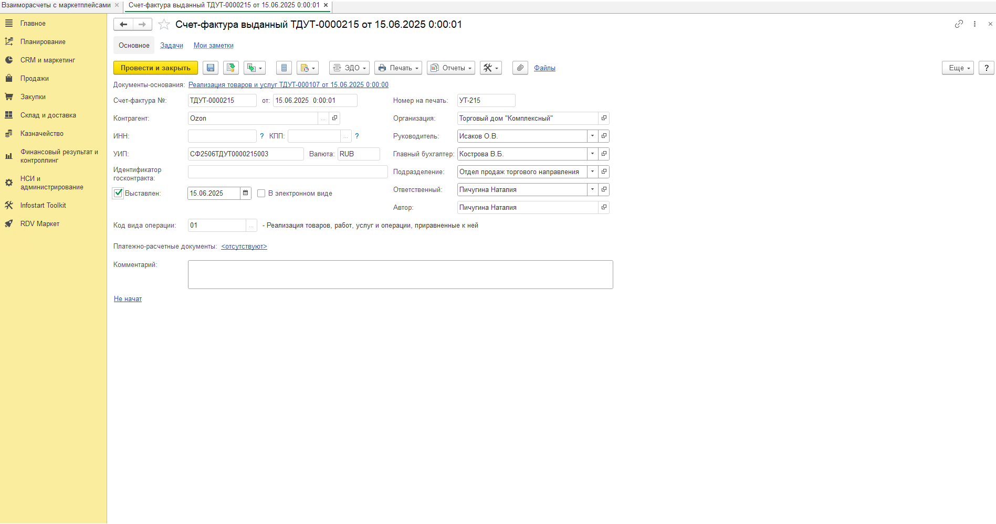Screen dimensions: 996x524
Task: Switch to the Задачи tab
Action: tap(172, 46)
